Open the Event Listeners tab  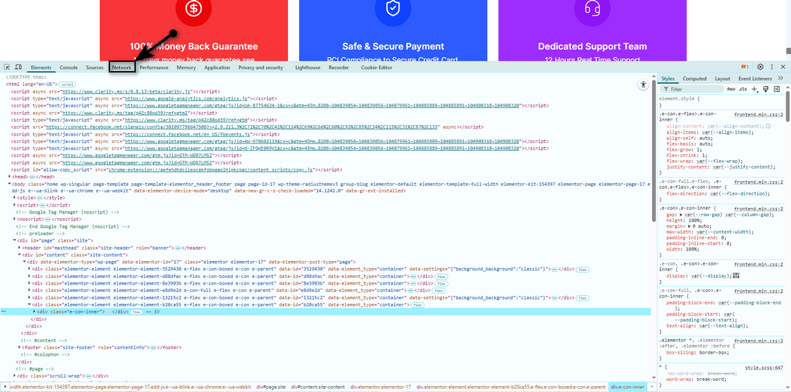(x=755, y=78)
